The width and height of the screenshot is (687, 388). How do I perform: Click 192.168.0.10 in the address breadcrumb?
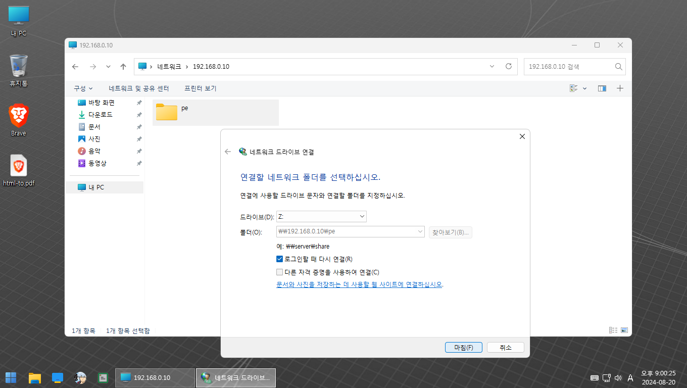211,66
